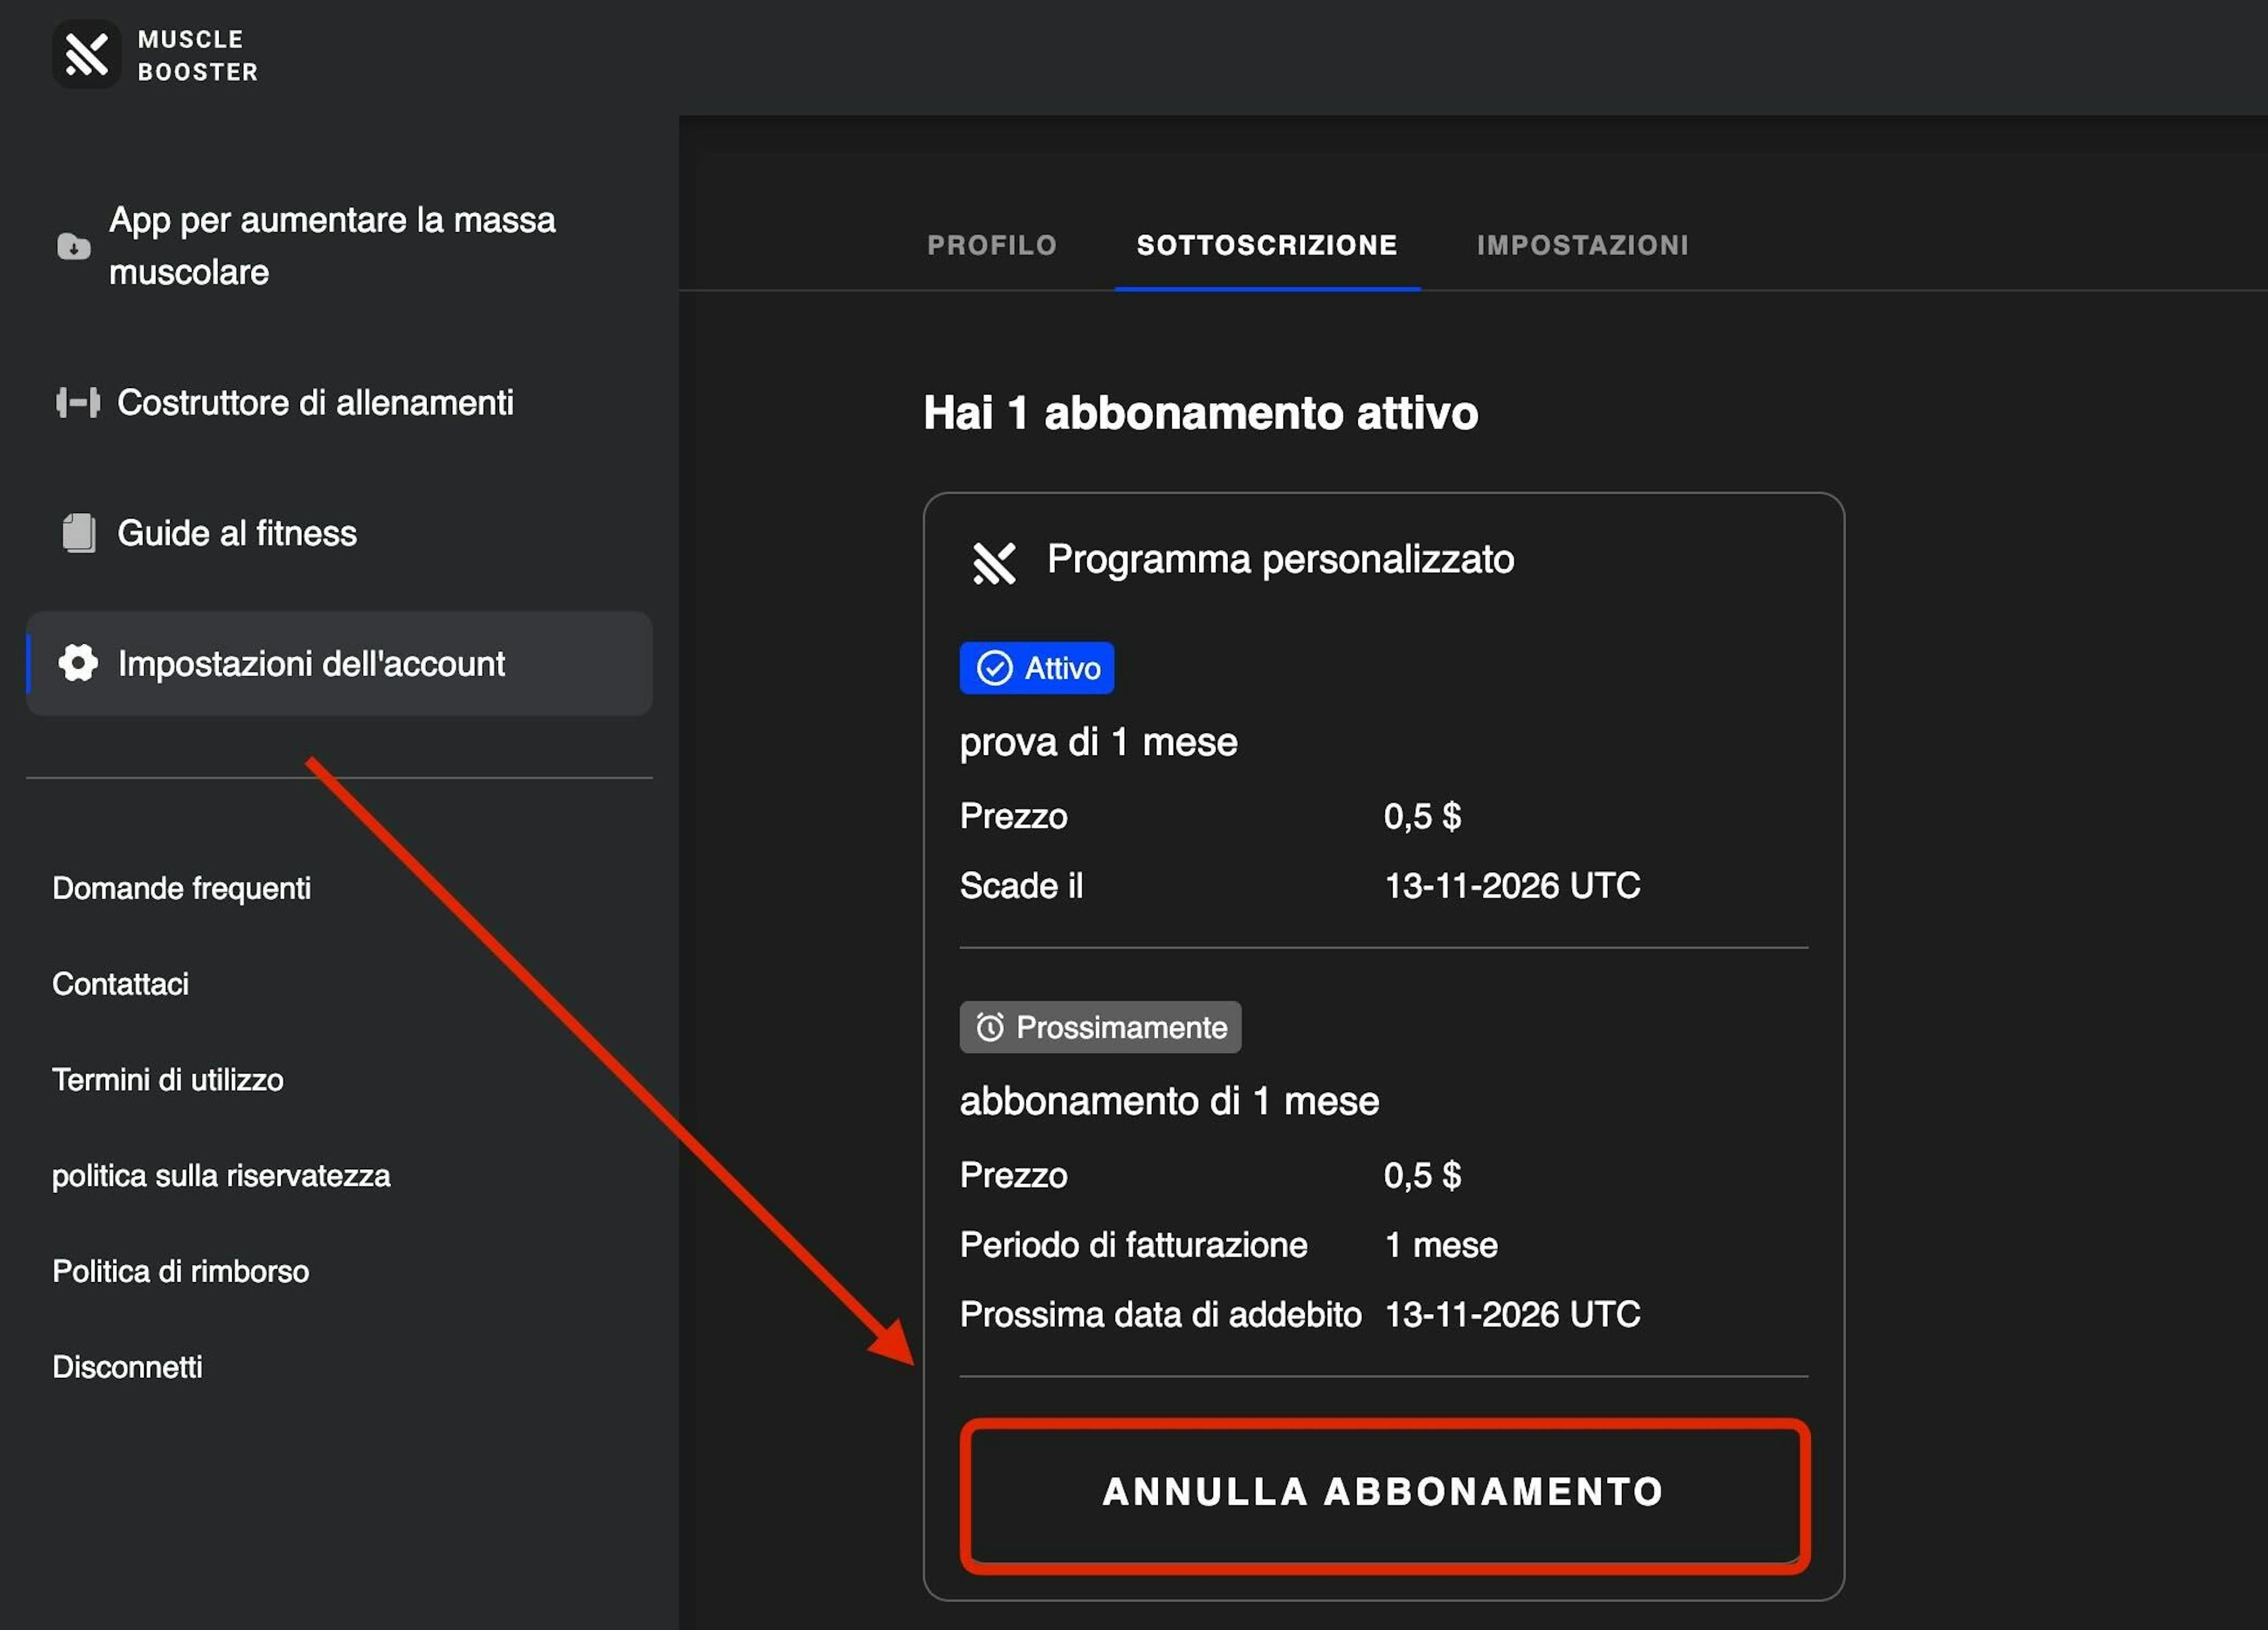Click the dumbbell icon for Costruttore di allenamenti

[78, 402]
